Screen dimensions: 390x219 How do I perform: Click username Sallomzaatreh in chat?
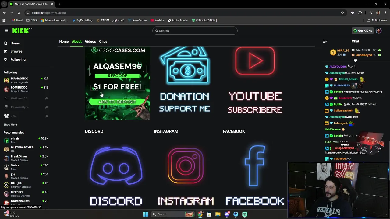coord(343,111)
